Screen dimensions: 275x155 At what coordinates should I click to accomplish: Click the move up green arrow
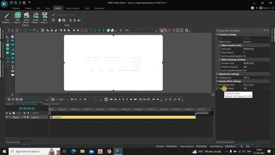coord(91,31)
